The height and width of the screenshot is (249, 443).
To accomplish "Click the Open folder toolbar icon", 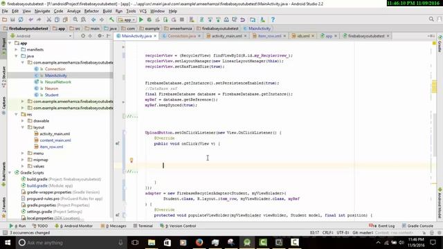I will (5, 20).
